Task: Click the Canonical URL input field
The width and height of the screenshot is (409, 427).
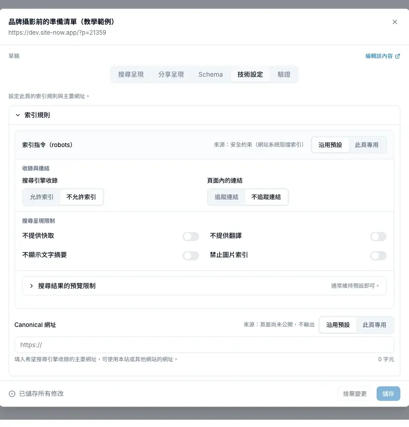Action: click(204, 345)
